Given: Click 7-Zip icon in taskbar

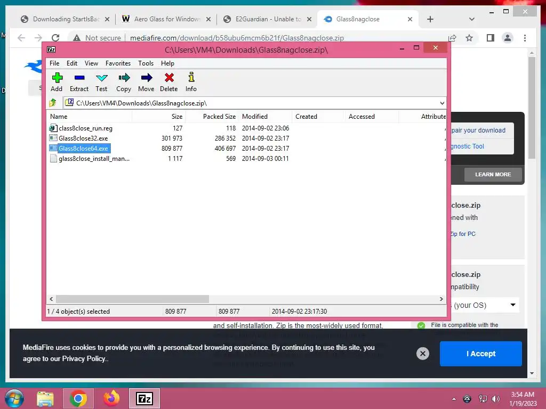Looking at the screenshot, I should click(144, 398).
